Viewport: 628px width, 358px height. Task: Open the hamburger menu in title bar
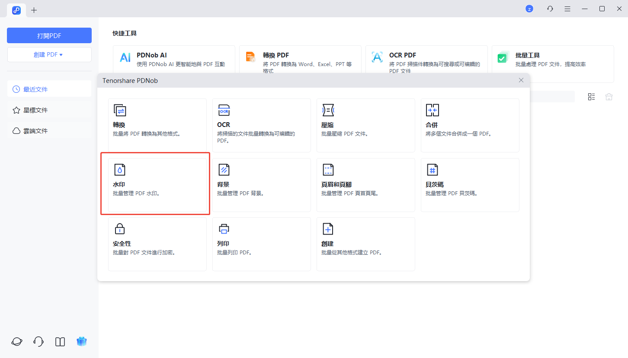tap(567, 9)
